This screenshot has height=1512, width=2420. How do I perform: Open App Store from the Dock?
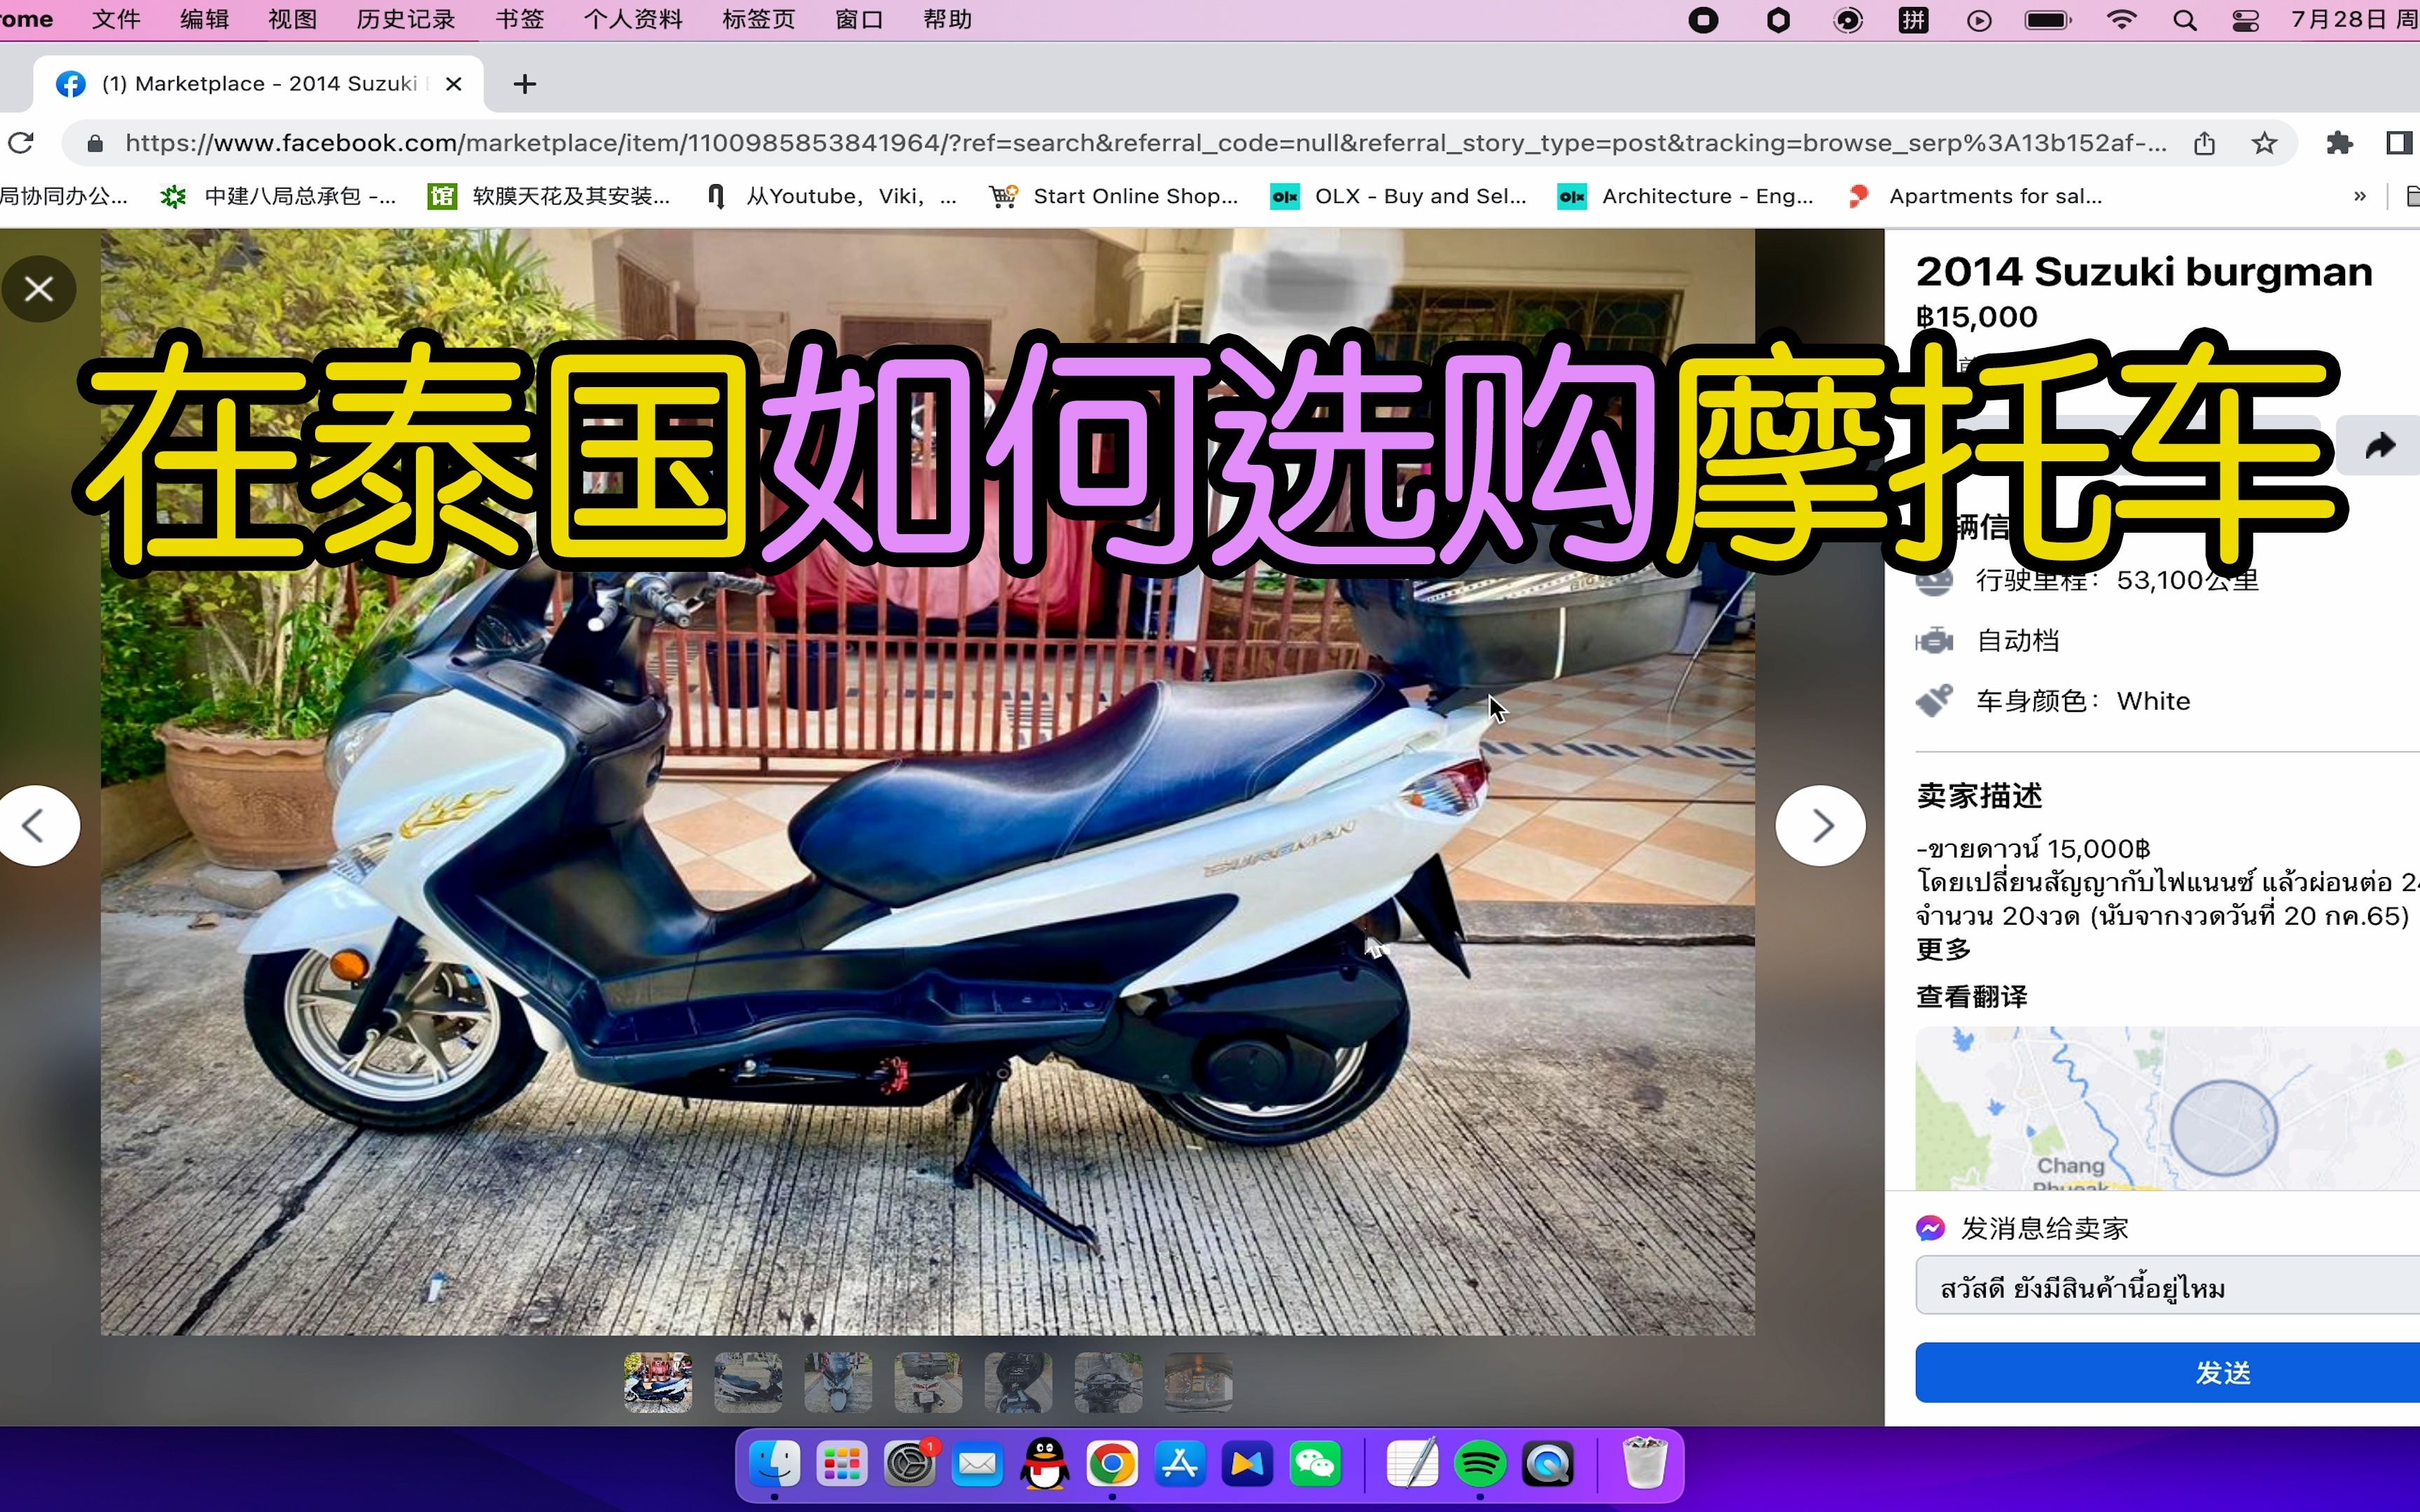1180,1465
